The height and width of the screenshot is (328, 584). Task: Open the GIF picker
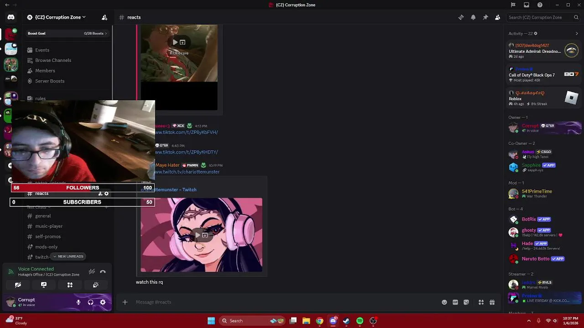(455, 302)
